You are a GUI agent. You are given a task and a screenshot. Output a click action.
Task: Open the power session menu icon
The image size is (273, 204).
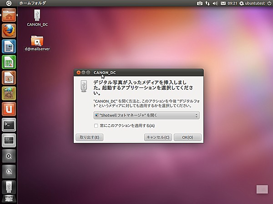click(x=269, y=3)
